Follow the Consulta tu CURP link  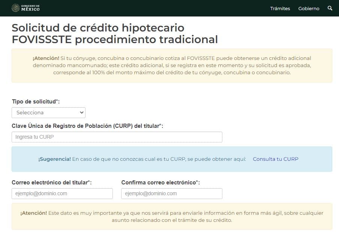coord(275,159)
